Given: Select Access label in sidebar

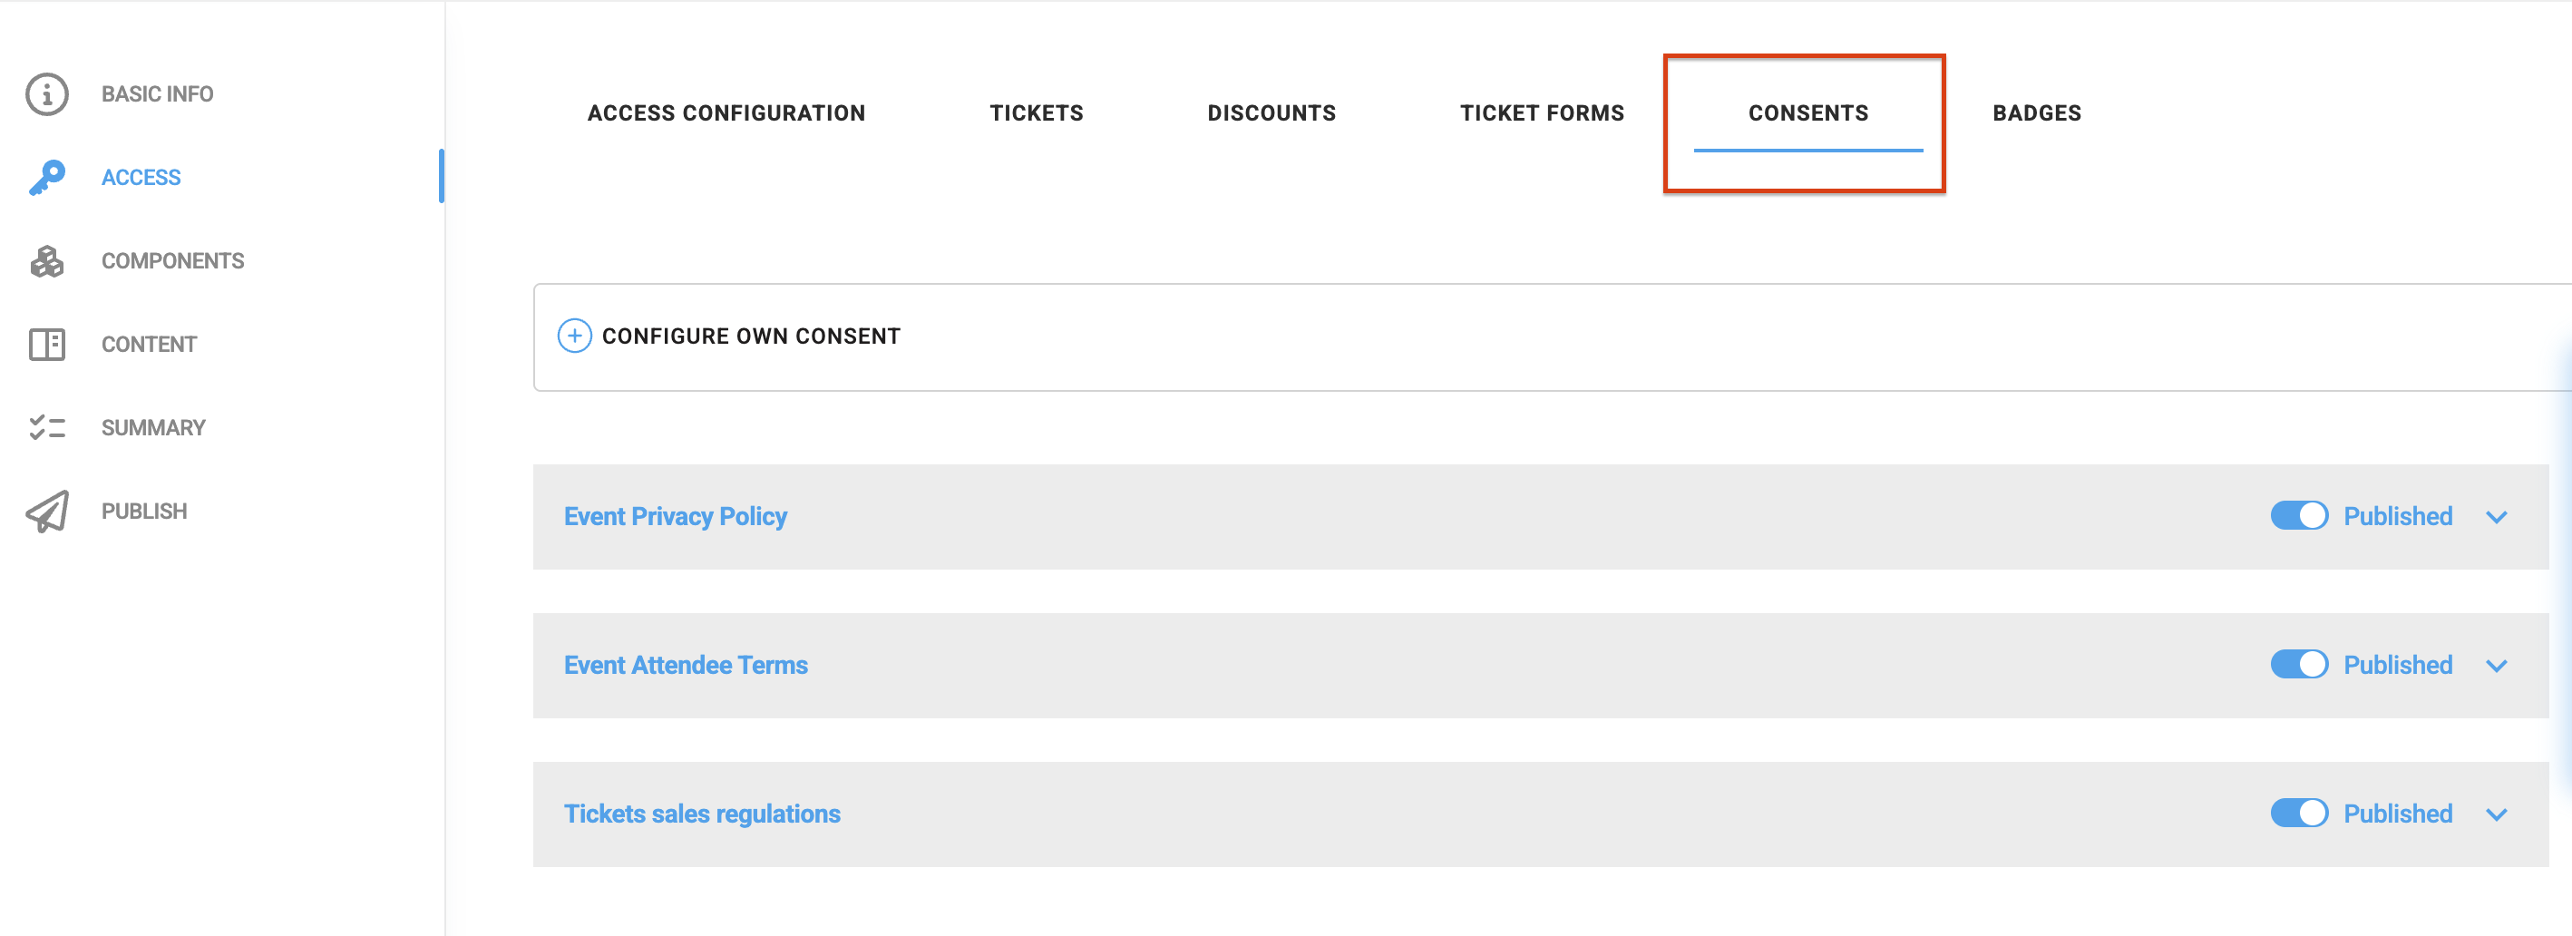Looking at the screenshot, I should 141,178.
